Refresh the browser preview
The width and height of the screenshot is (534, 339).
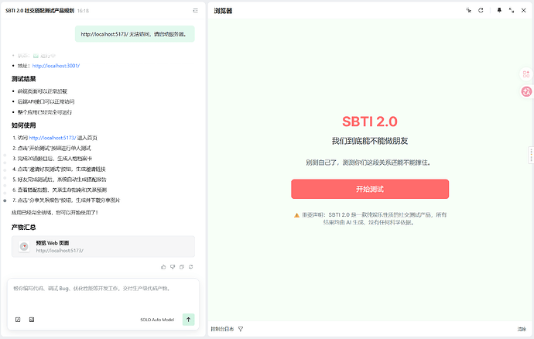[x=481, y=11]
